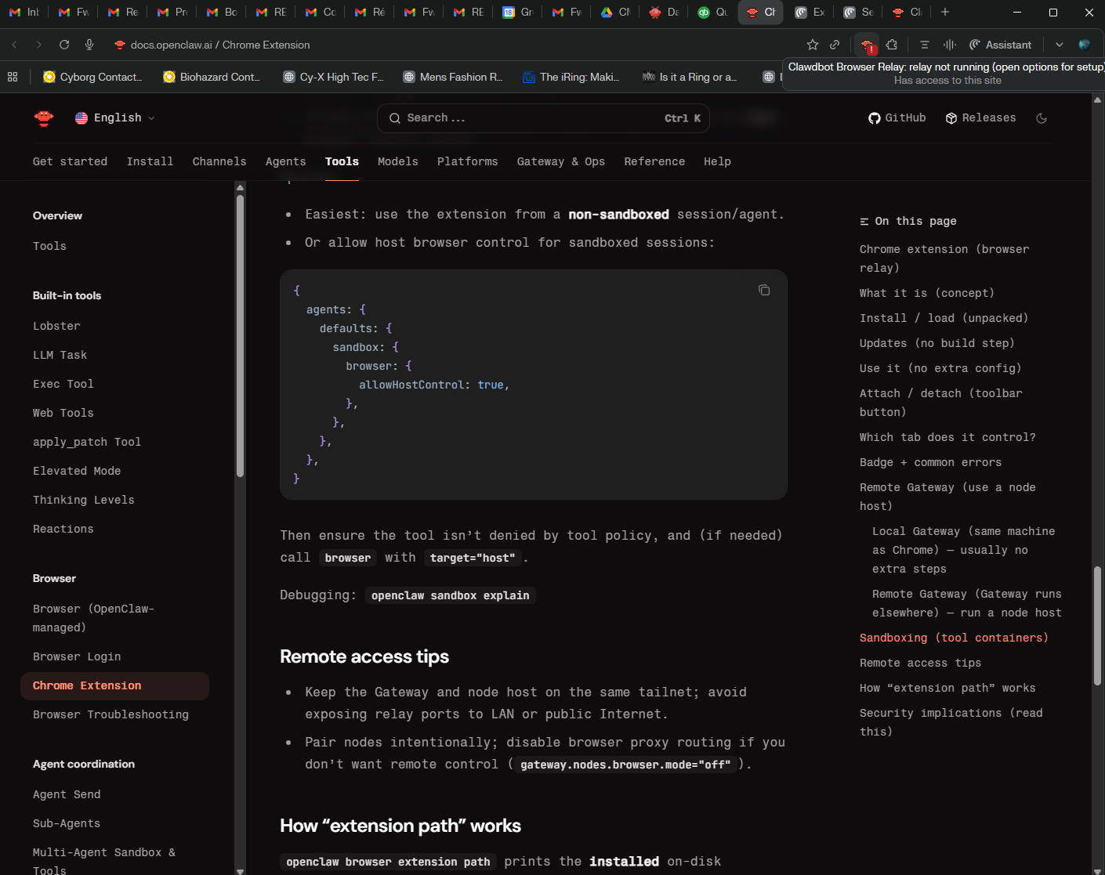Expand the chevron next to Assistant
This screenshot has height=875, width=1105.
(1060, 45)
